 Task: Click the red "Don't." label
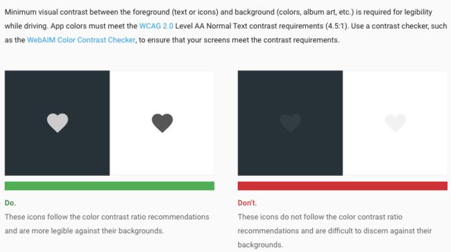pos(247,203)
